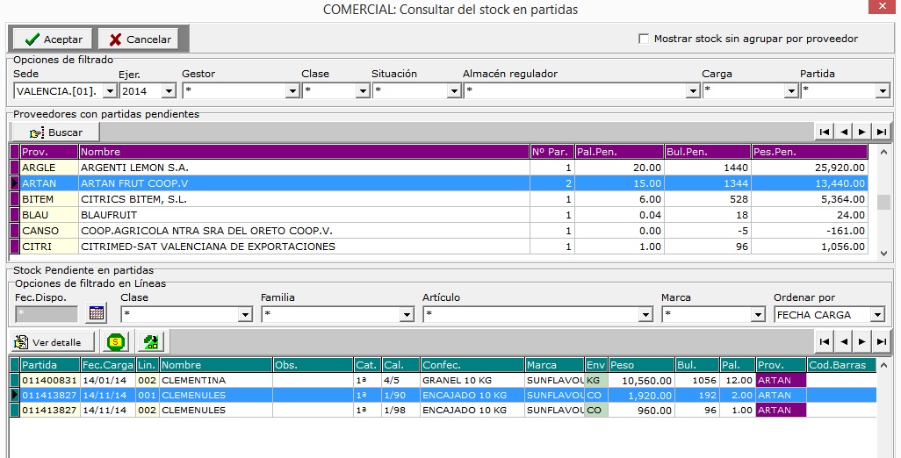Go to next record in stock lines navigator
901x458 pixels.
pos(862,341)
